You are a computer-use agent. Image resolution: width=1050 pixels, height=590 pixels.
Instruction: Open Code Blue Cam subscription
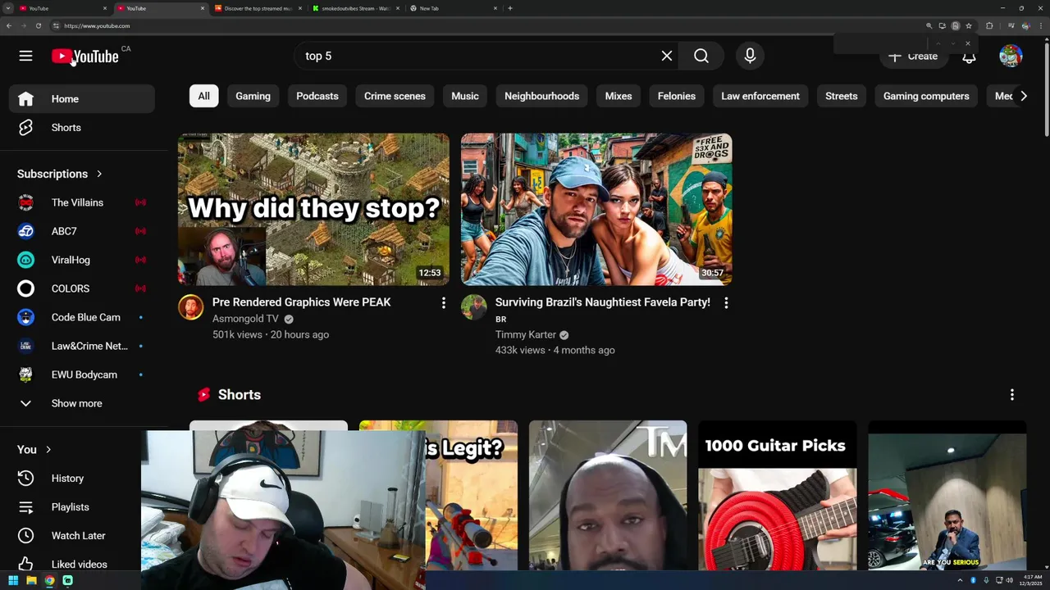click(82, 317)
